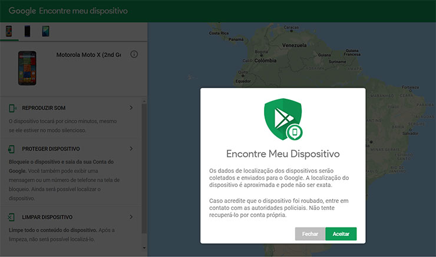Select the second device tab (black phone)

click(x=27, y=31)
